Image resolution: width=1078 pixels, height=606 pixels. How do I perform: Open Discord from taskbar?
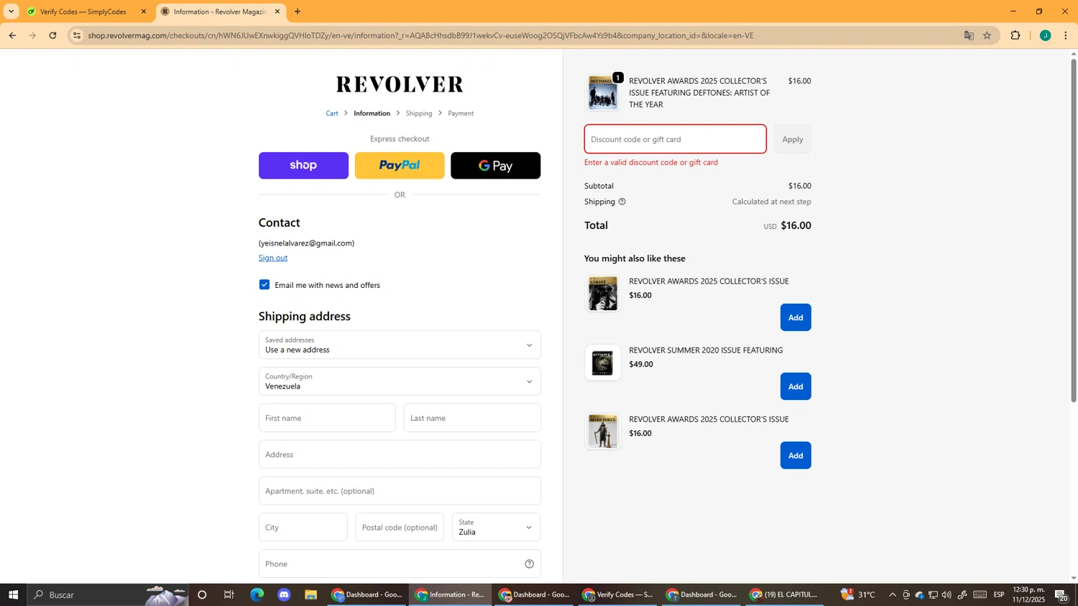[x=284, y=595]
